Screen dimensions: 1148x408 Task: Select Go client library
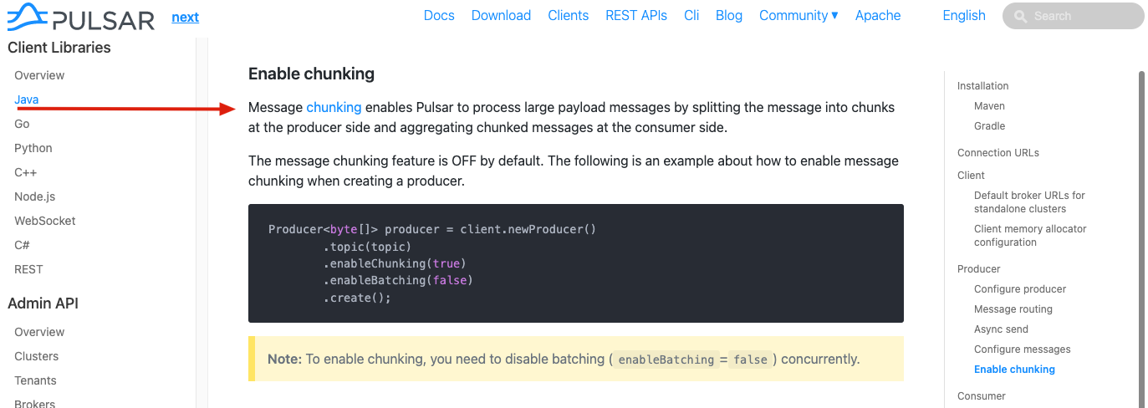(x=22, y=124)
